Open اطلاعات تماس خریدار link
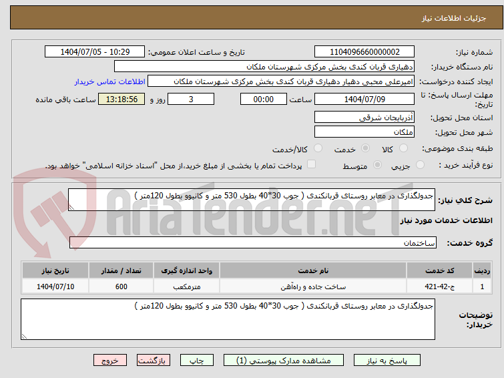 pyautogui.click(x=110, y=81)
